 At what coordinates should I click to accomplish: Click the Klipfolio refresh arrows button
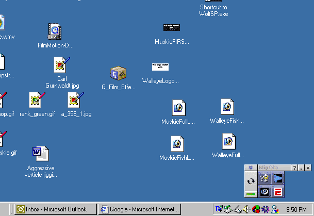point(251,181)
